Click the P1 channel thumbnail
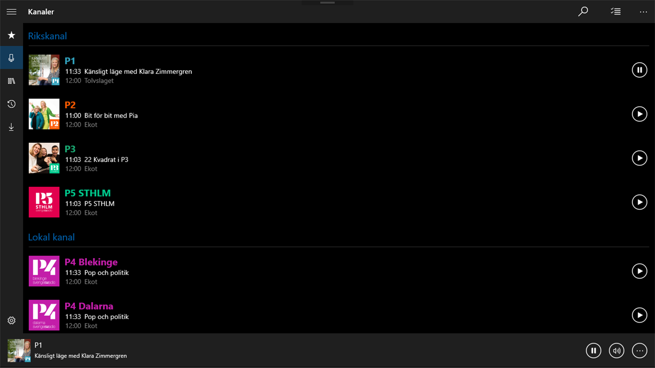Image resolution: width=655 pixels, height=368 pixels. 44,70
